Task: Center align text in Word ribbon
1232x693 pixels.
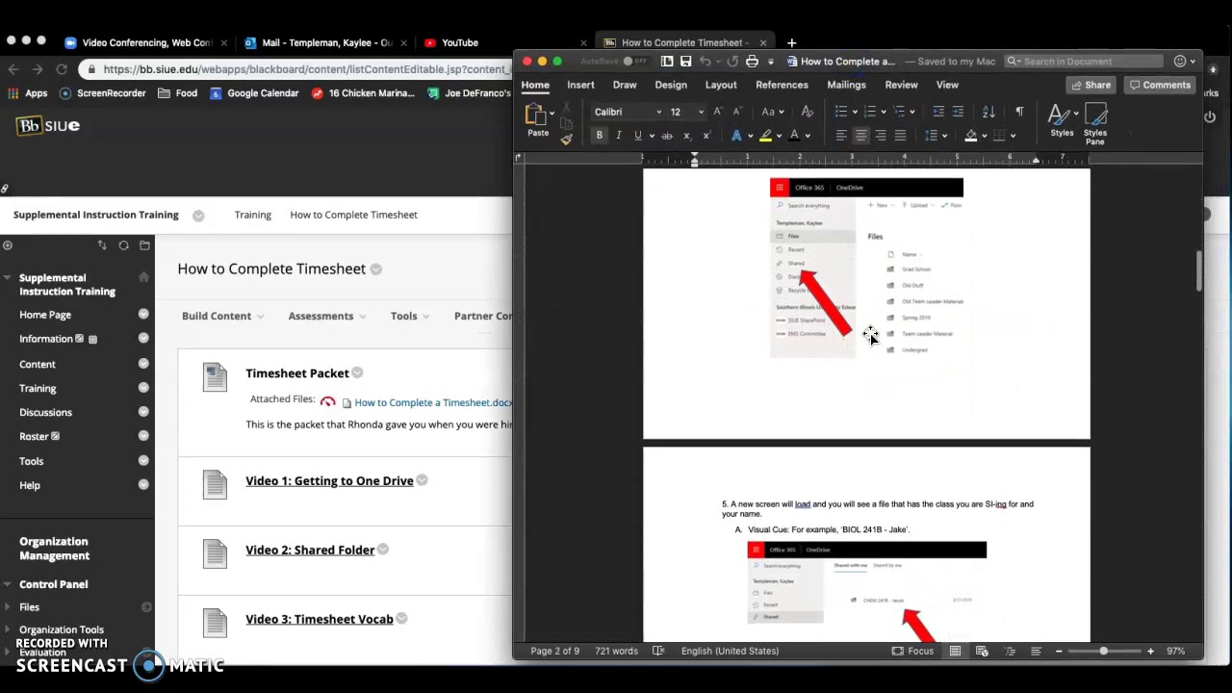Action: point(860,136)
